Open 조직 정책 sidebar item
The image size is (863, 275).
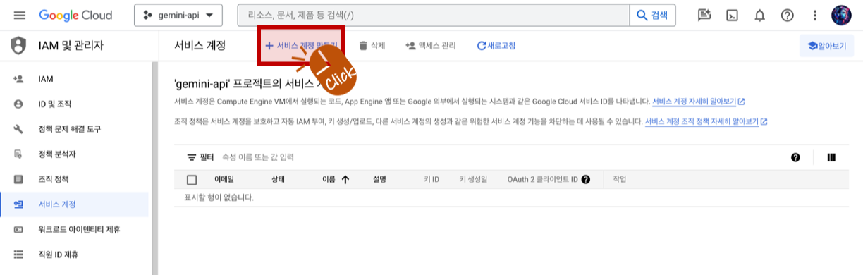74,179
